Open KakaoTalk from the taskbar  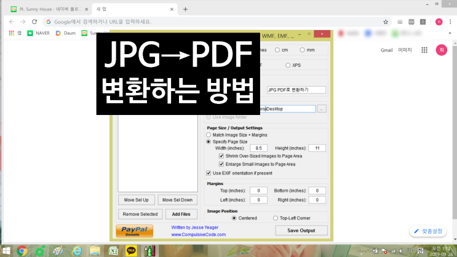point(131,251)
